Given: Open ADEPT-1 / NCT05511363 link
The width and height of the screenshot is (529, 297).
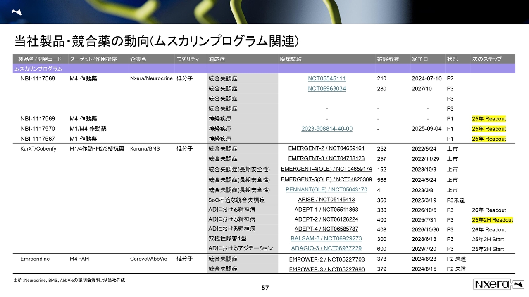Looking at the screenshot, I should (x=326, y=210).
